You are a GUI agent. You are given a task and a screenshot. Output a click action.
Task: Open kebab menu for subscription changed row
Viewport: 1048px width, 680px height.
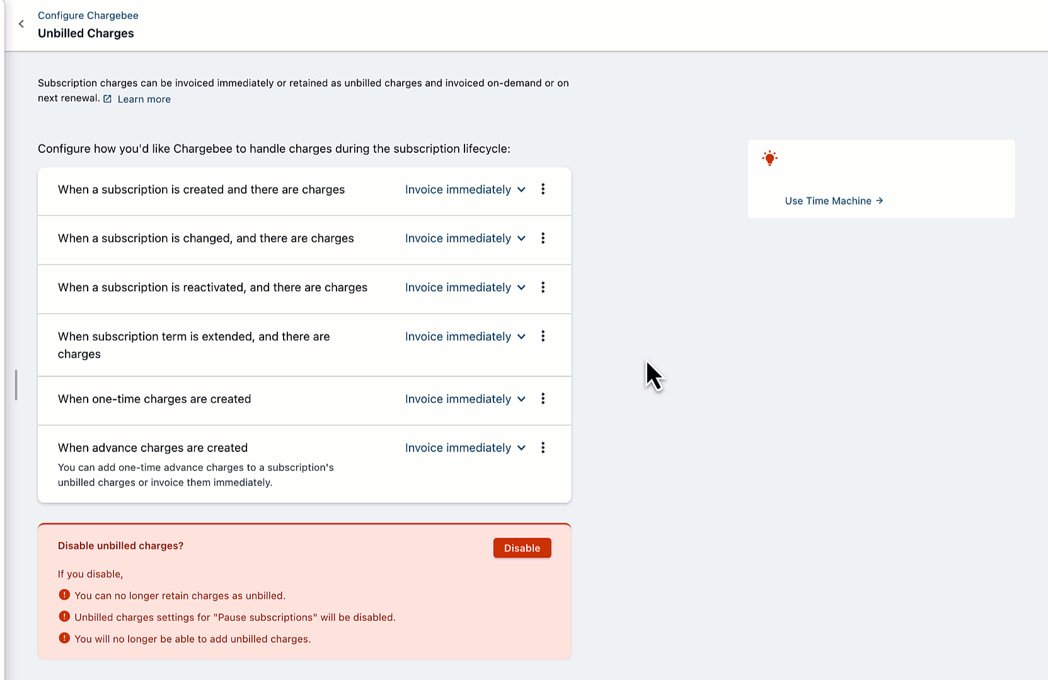(543, 239)
